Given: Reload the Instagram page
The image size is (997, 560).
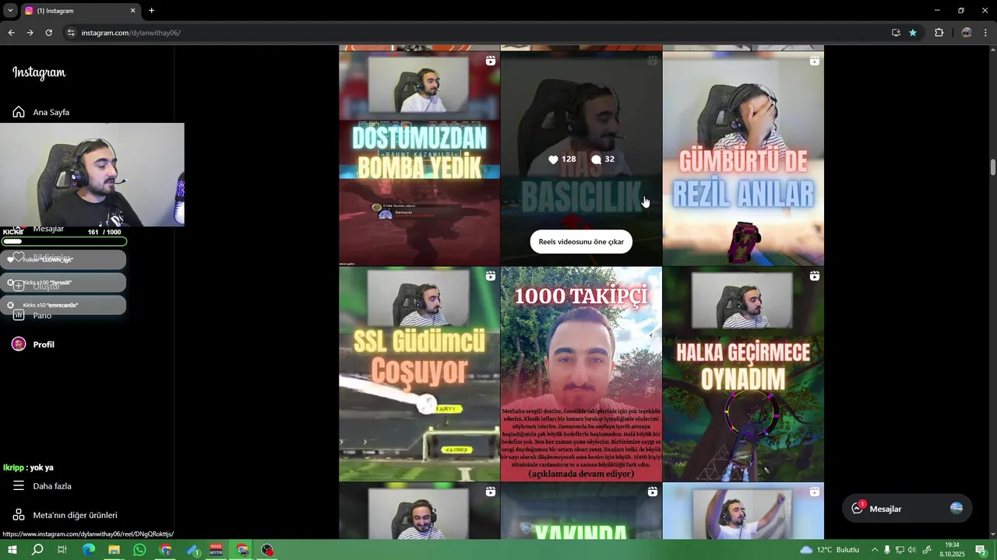Looking at the screenshot, I should tap(48, 33).
